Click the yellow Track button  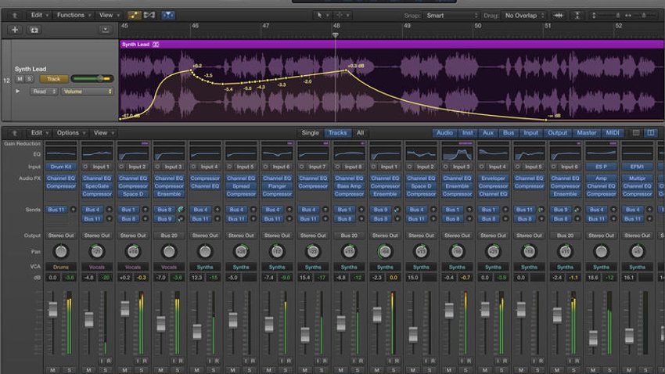point(53,79)
